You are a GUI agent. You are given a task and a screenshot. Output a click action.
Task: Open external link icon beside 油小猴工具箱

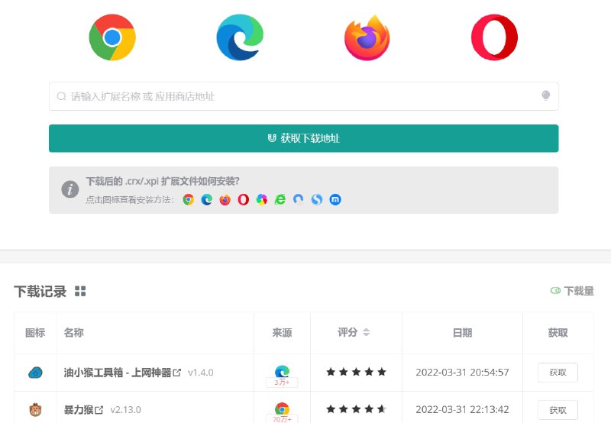click(177, 373)
